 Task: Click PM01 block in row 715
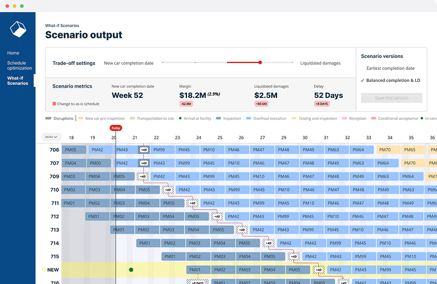pyautogui.click(x=174, y=257)
